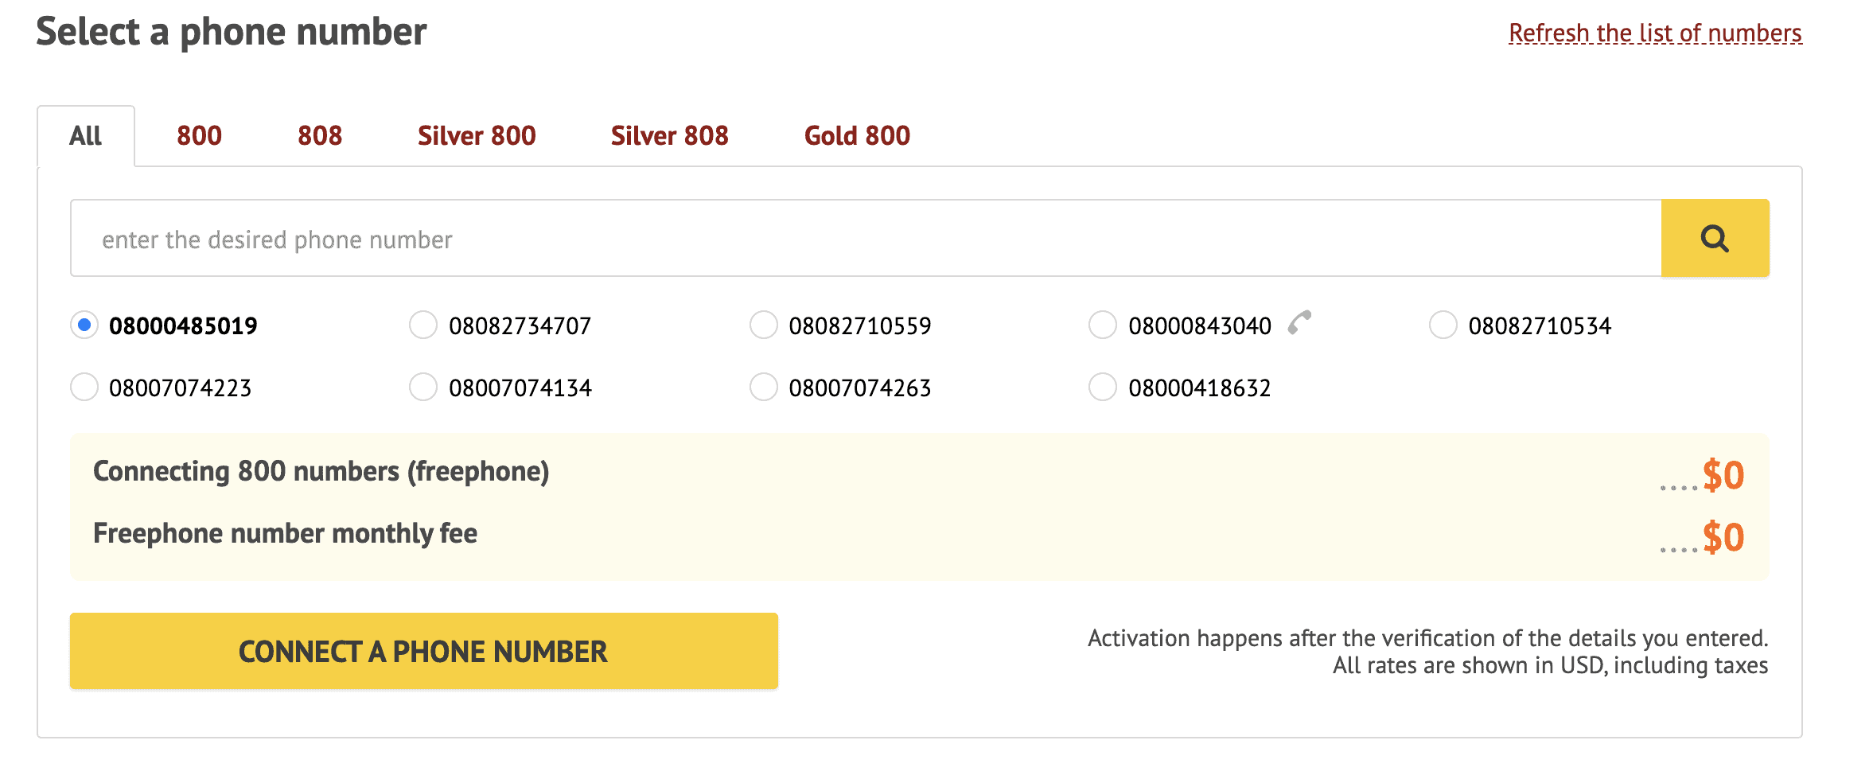Click the phone handset icon beside 08000843040

pyautogui.click(x=1299, y=323)
